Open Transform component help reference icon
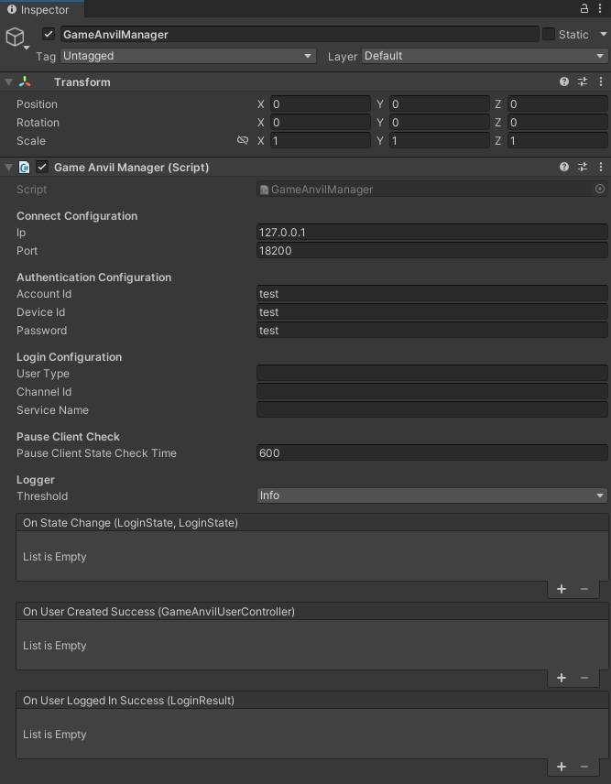611x784 pixels. (564, 82)
